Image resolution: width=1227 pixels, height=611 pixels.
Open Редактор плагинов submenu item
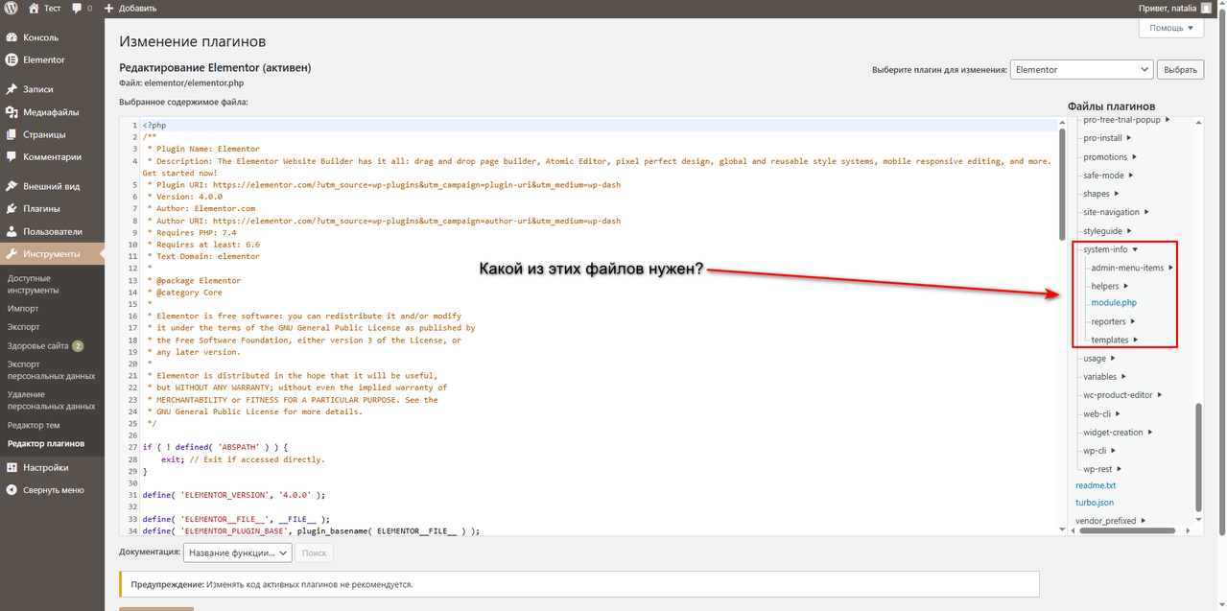click(46, 443)
